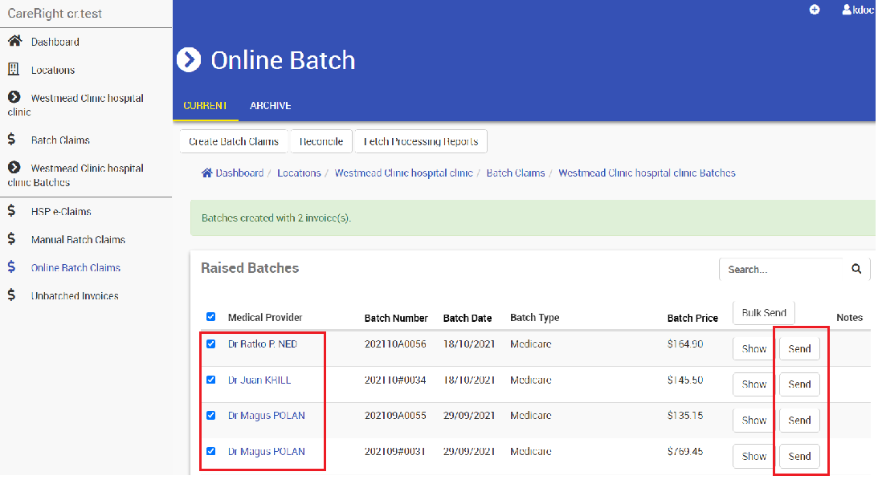This screenshot has width=878, height=496.
Task: Click the Dashboard home icon in sidebar
Action: [x=14, y=41]
